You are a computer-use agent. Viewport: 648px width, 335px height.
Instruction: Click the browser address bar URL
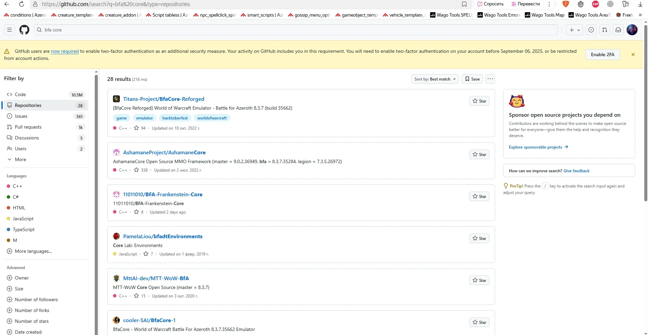pos(116,4)
